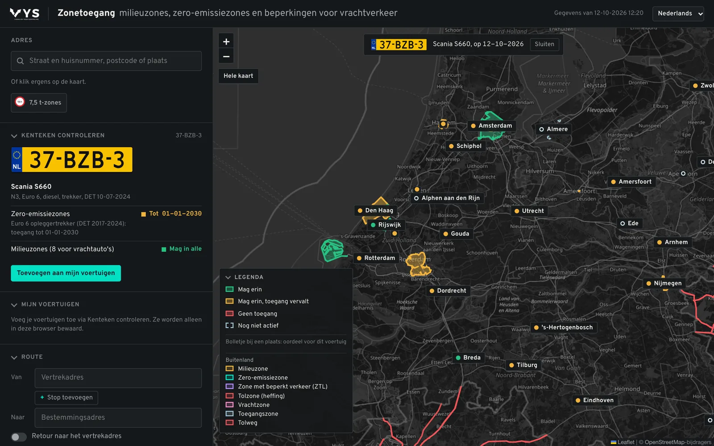Click the search magnifier icon

point(20,61)
